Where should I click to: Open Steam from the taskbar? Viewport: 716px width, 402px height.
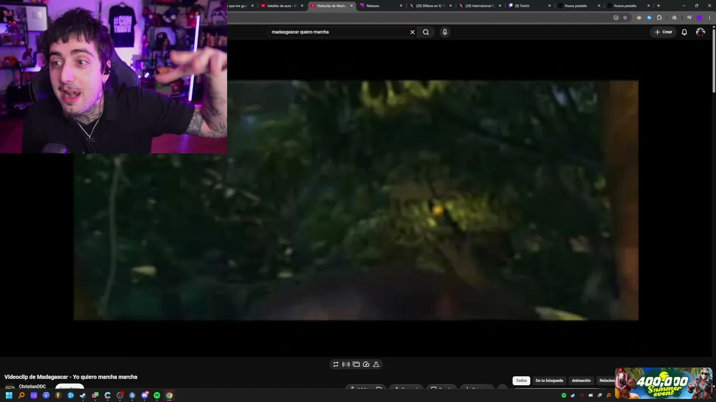[x=83, y=395]
